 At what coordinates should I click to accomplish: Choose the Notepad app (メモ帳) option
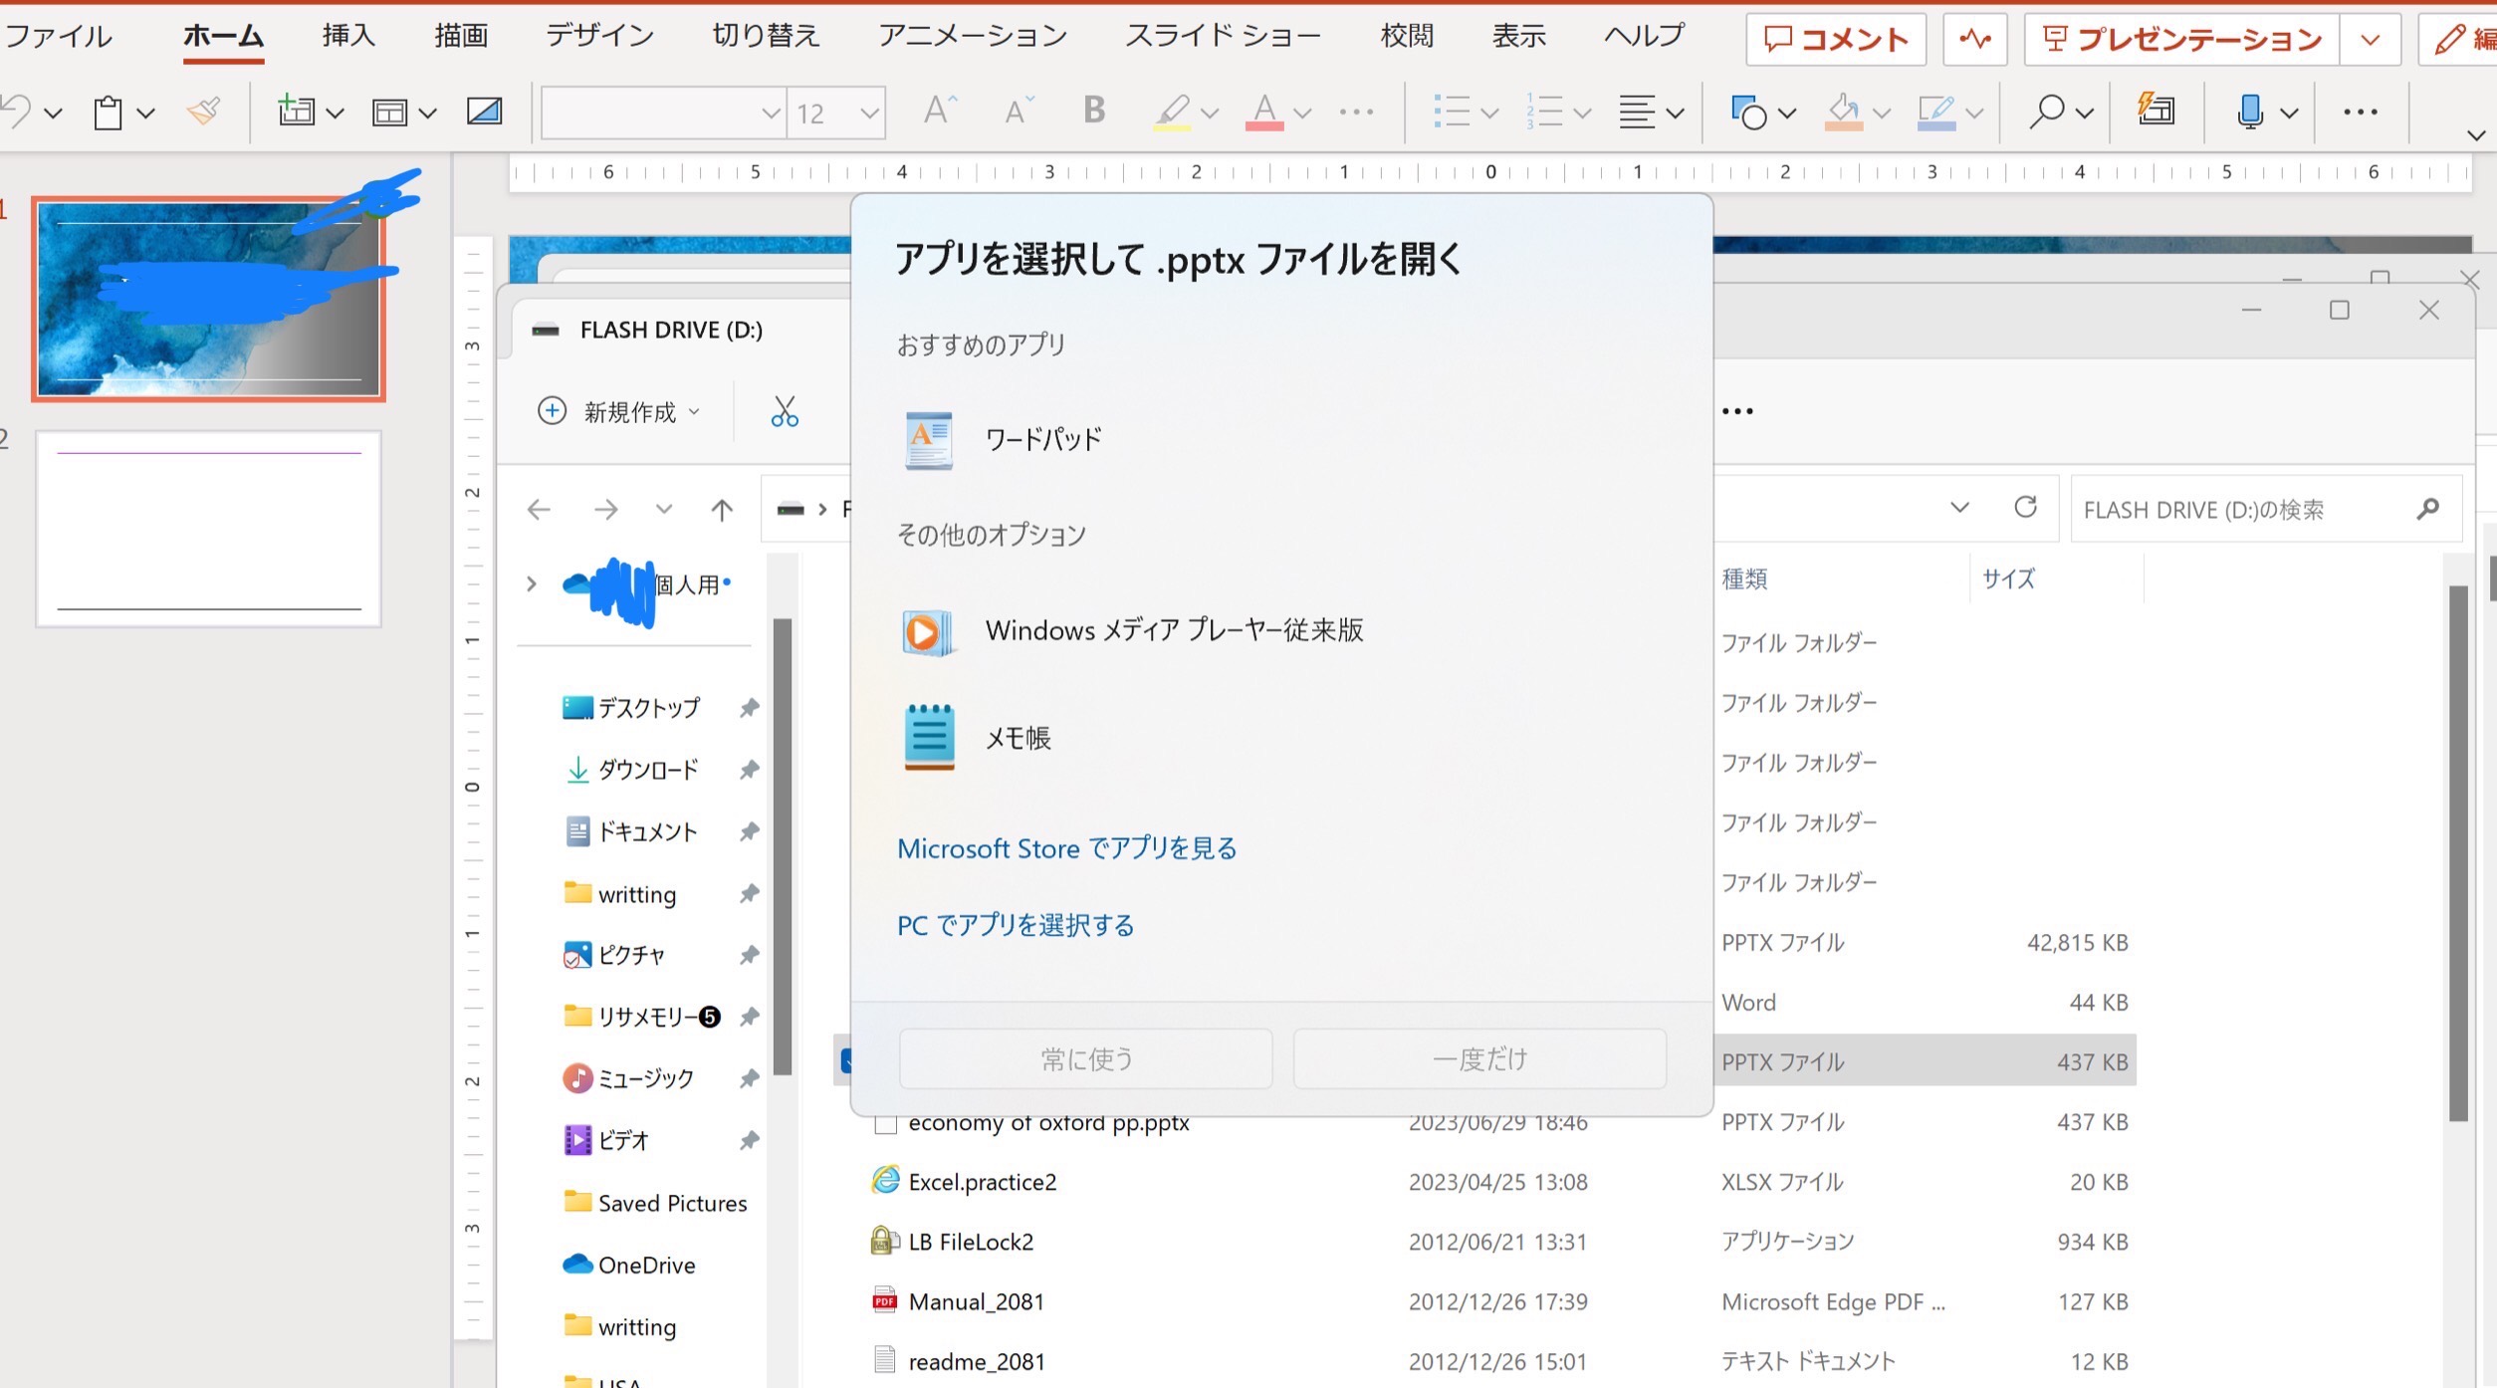point(1018,738)
